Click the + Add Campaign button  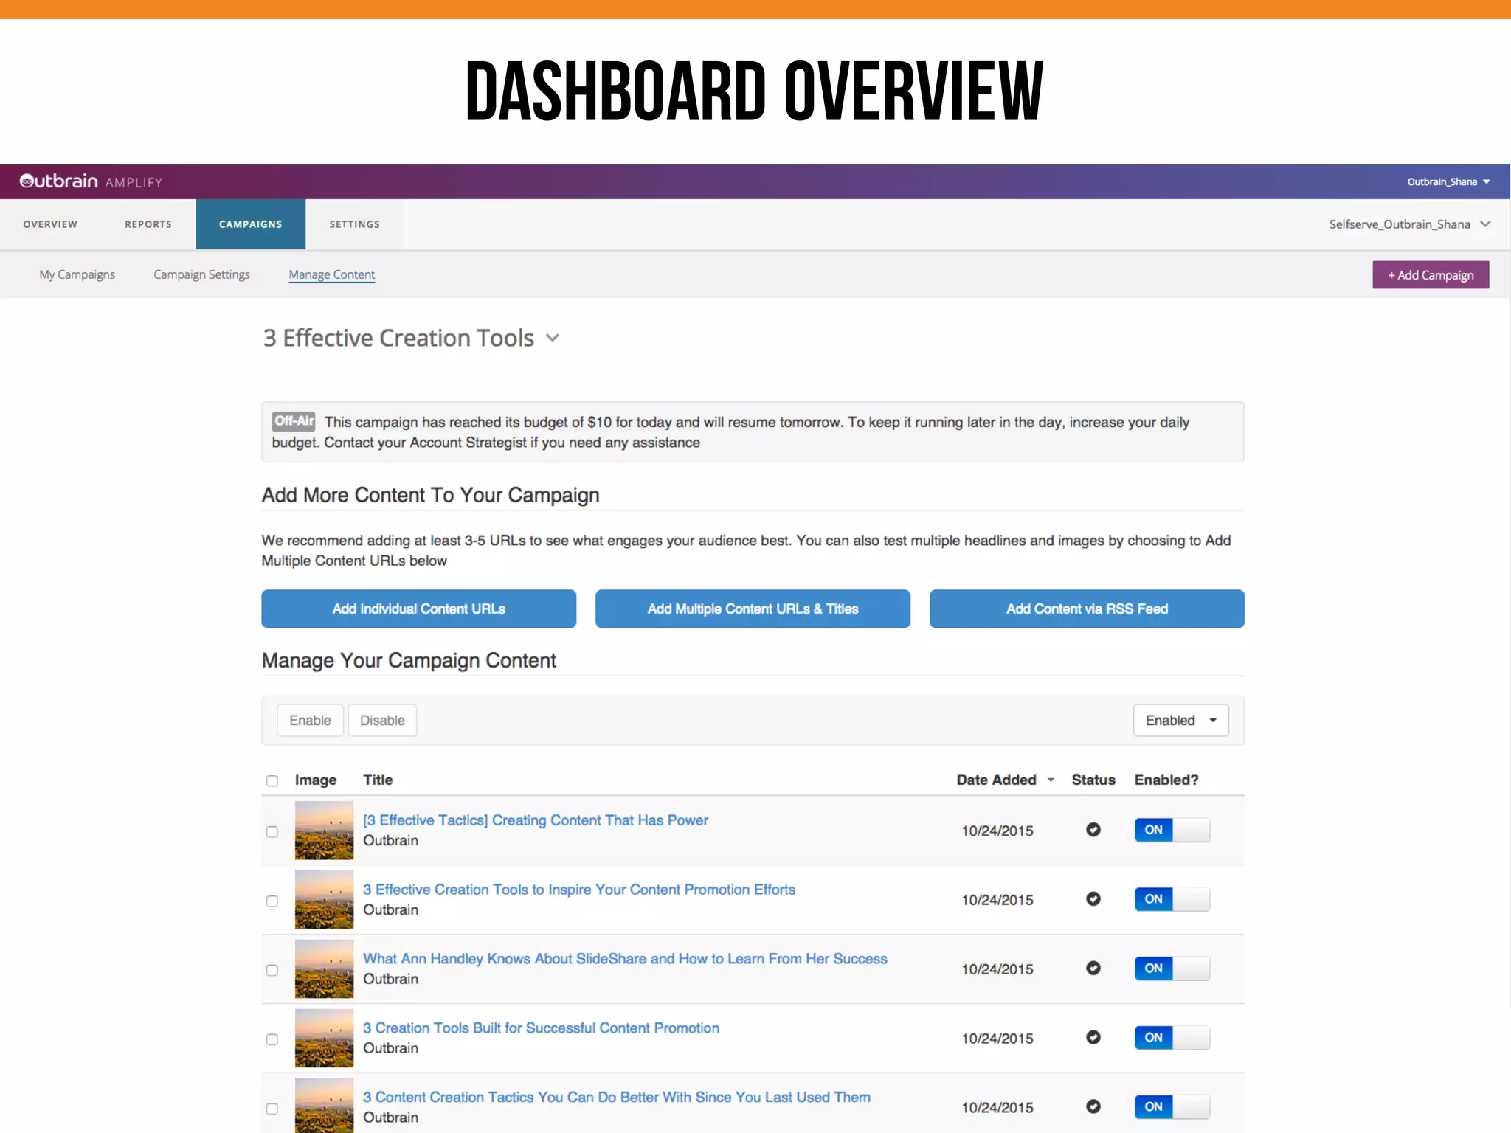[x=1431, y=275]
